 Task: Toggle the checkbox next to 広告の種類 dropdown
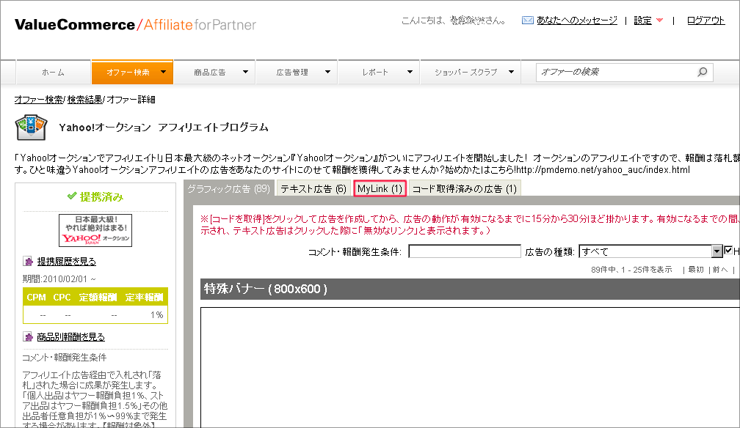728,251
